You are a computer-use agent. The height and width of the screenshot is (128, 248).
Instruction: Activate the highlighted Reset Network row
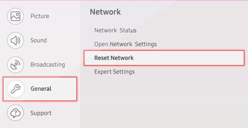click(x=164, y=58)
